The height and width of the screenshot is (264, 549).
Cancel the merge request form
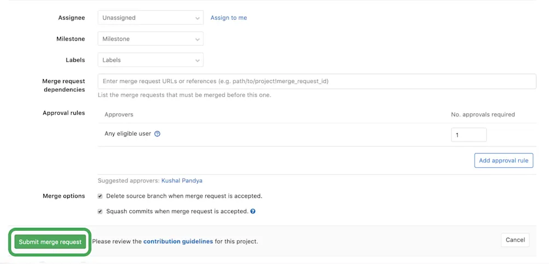coord(515,240)
